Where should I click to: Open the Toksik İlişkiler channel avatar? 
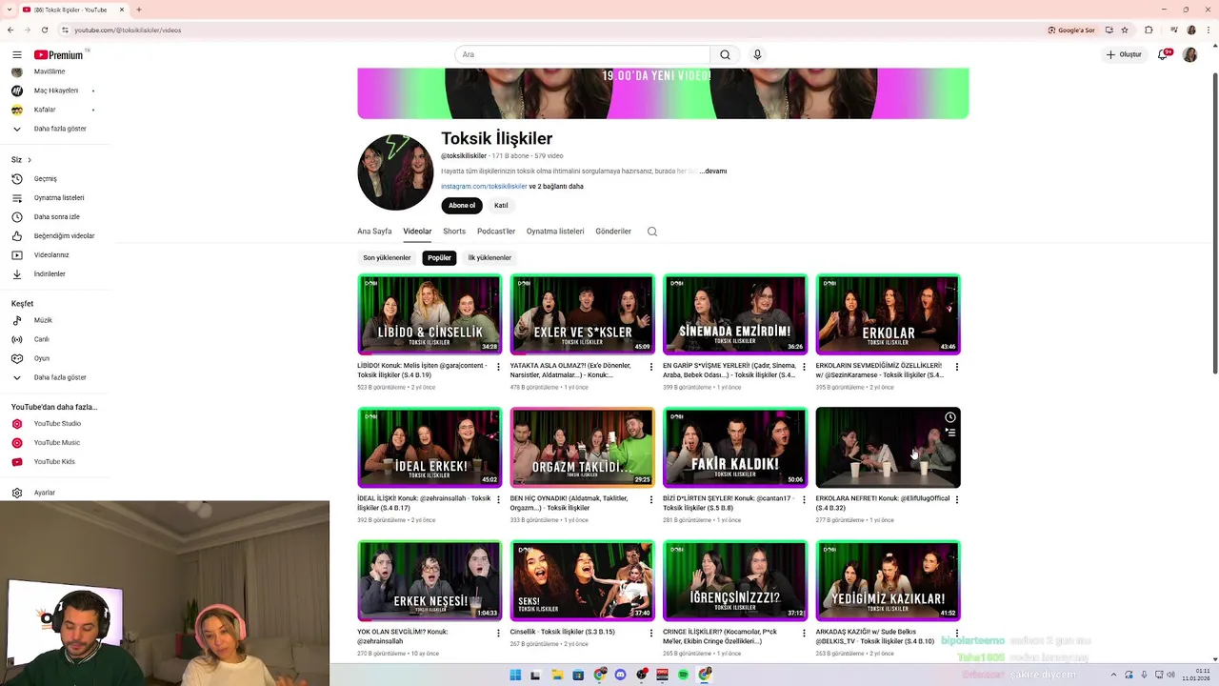[395, 172]
